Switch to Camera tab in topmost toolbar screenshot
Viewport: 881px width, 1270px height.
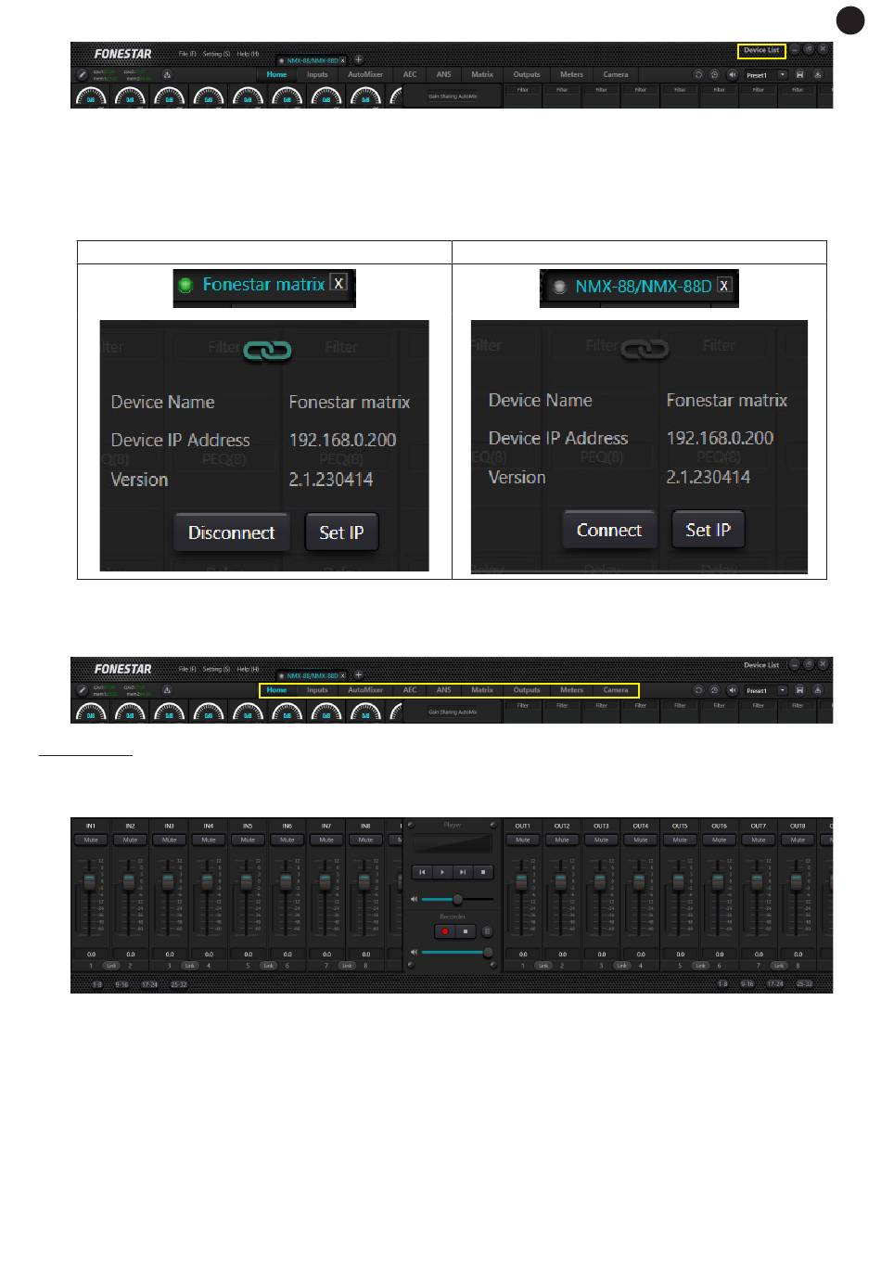pos(616,74)
